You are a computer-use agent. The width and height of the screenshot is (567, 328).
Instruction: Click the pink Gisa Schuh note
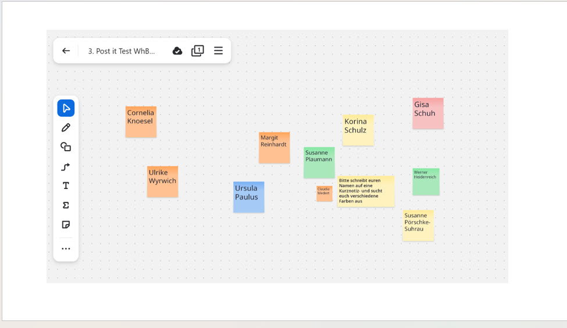pos(428,113)
